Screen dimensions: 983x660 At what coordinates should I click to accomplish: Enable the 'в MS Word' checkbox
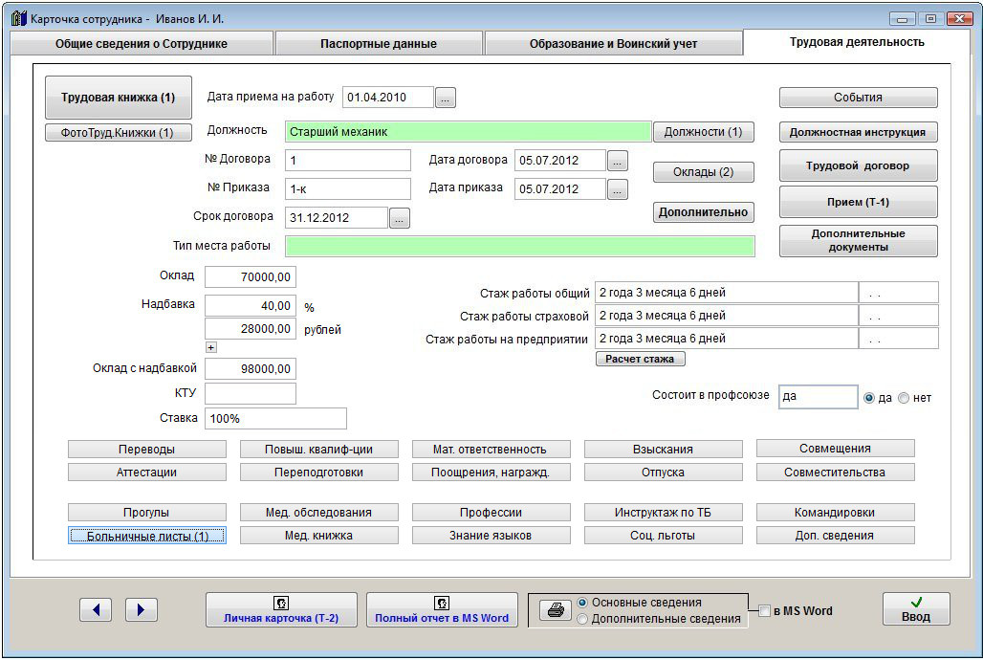pyautogui.click(x=764, y=611)
